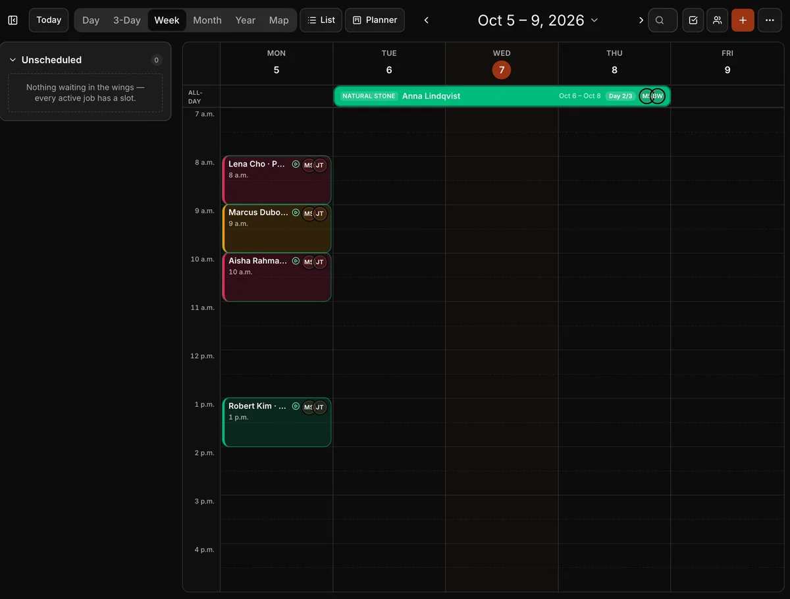Open Robert Kim 1 p.m. job
This screenshot has height=599, width=790.
point(276,422)
